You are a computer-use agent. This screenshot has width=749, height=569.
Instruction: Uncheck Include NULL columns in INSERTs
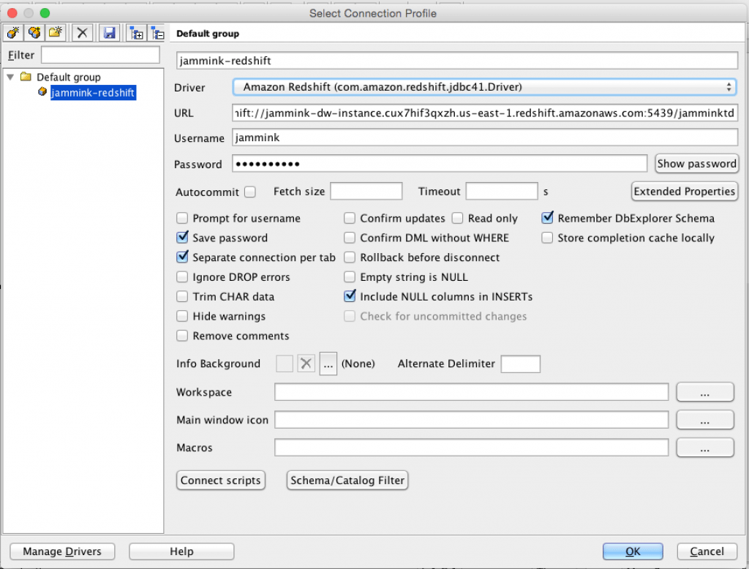pos(350,296)
